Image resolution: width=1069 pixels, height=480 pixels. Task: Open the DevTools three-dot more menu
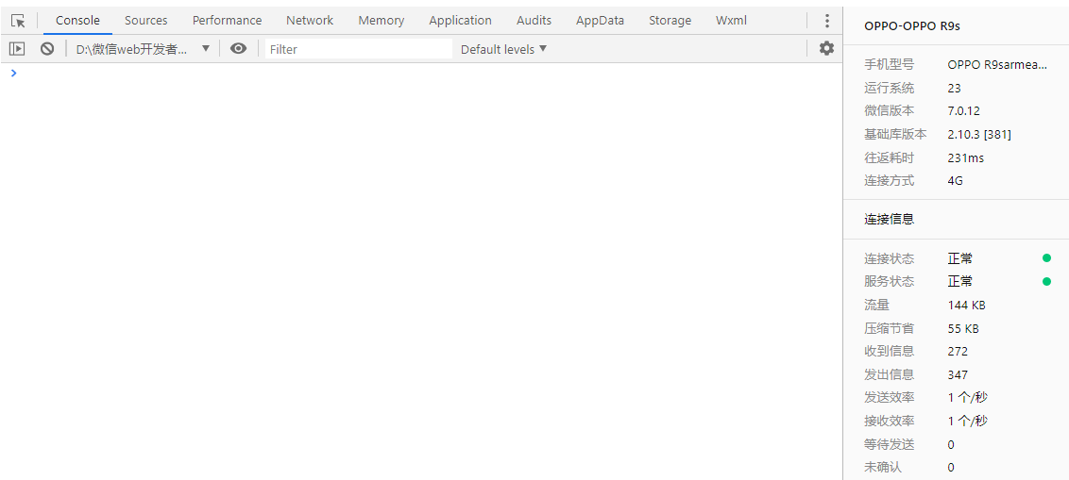[827, 21]
